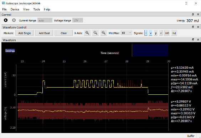
Task: Close the Control panel
Action: coord(198,14)
